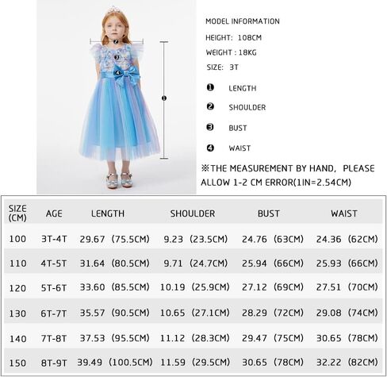387x377 pixels.
Task: Click the SIZE: 3T model text
Action: [222, 67]
